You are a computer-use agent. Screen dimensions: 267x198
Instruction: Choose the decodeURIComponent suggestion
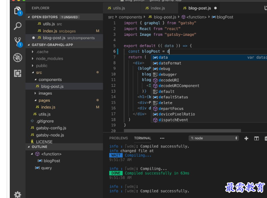[209, 86]
